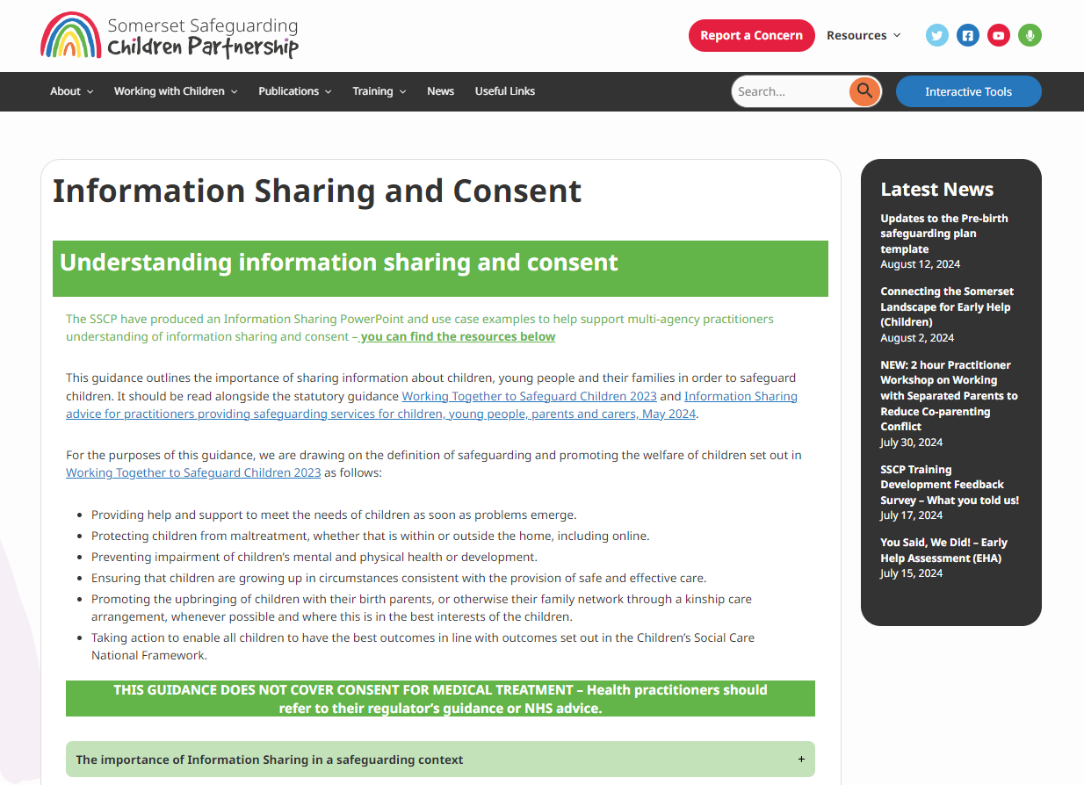Open the SSCP Facebook page

[x=967, y=35]
